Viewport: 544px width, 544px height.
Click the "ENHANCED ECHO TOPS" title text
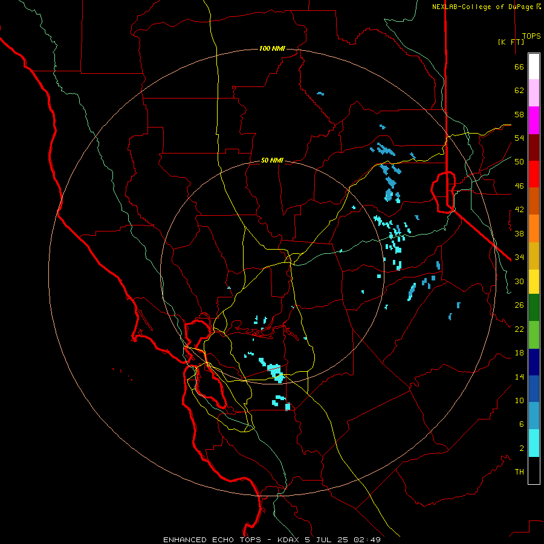click(212, 540)
